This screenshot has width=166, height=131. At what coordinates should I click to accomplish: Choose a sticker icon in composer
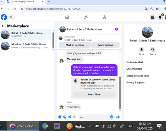[x=70, y=117]
